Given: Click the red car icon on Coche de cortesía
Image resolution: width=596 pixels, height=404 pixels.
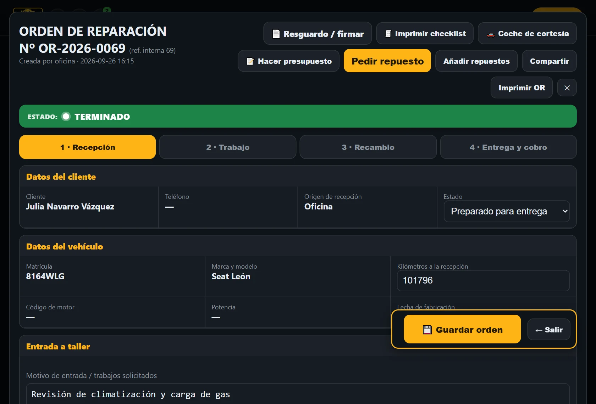Looking at the screenshot, I should coord(491,34).
